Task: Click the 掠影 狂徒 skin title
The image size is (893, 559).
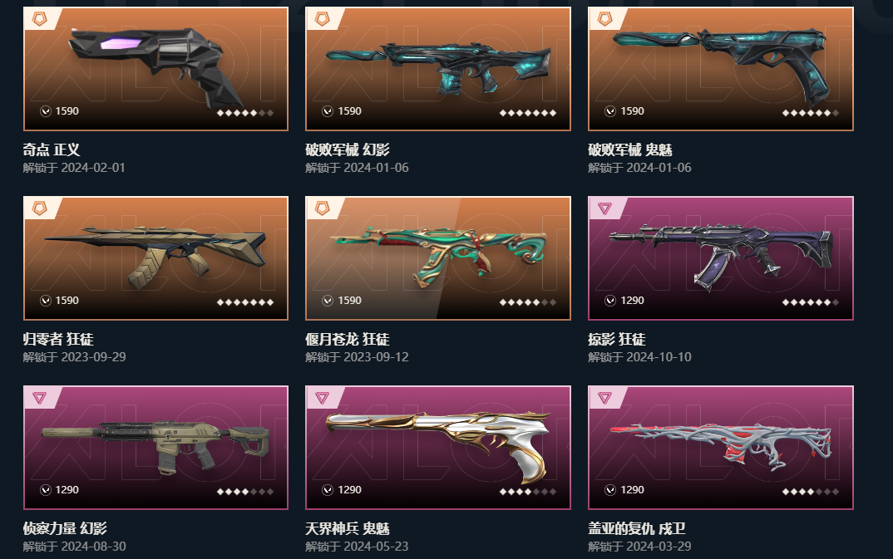Action: [x=616, y=340]
